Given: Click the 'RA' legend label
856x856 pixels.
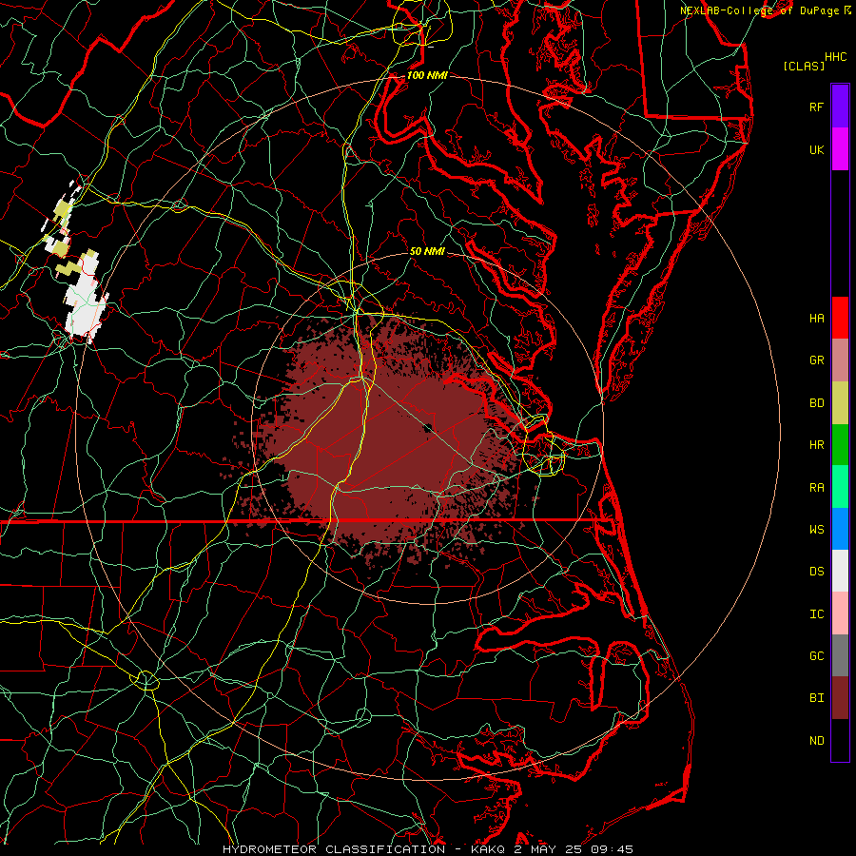Looking at the screenshot, I should (x=816, y=488).
